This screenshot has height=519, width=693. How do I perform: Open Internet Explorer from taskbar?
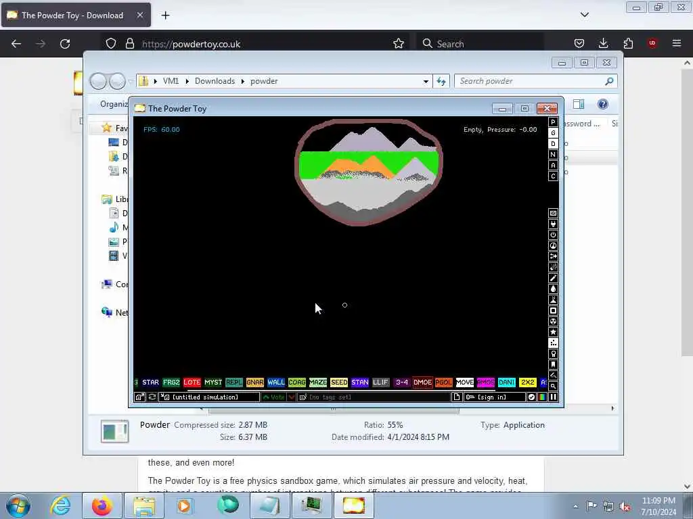(60, 505)
